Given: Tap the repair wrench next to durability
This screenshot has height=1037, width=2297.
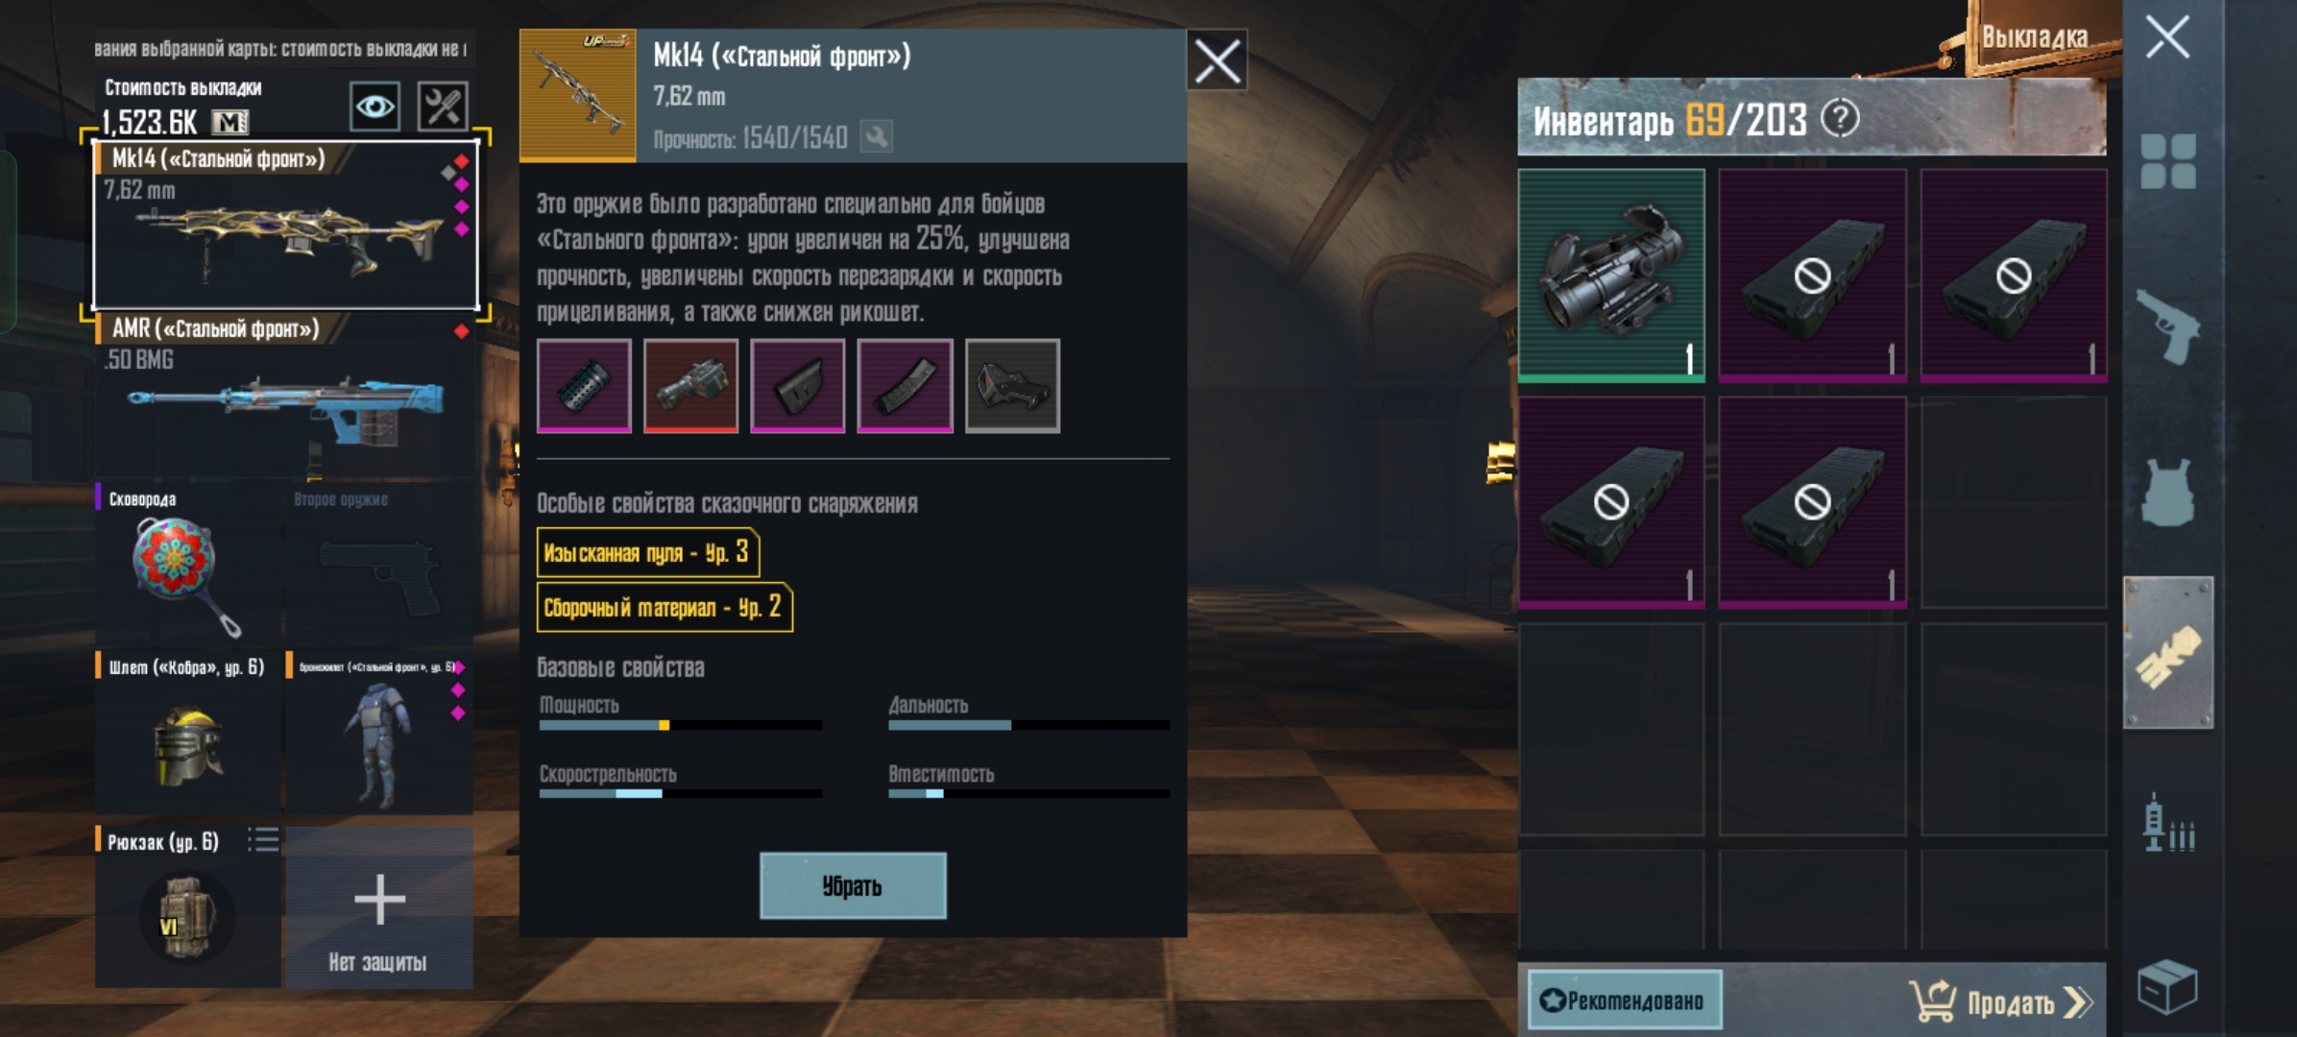Looking at the screenshot, I should tap(876, 136).
